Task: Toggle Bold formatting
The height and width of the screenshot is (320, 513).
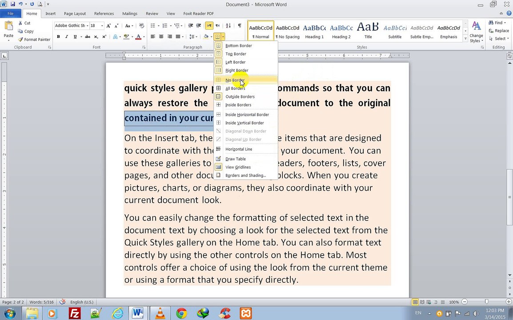Action: [x=58, y=36]
